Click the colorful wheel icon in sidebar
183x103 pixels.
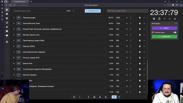tap(7, 23)
